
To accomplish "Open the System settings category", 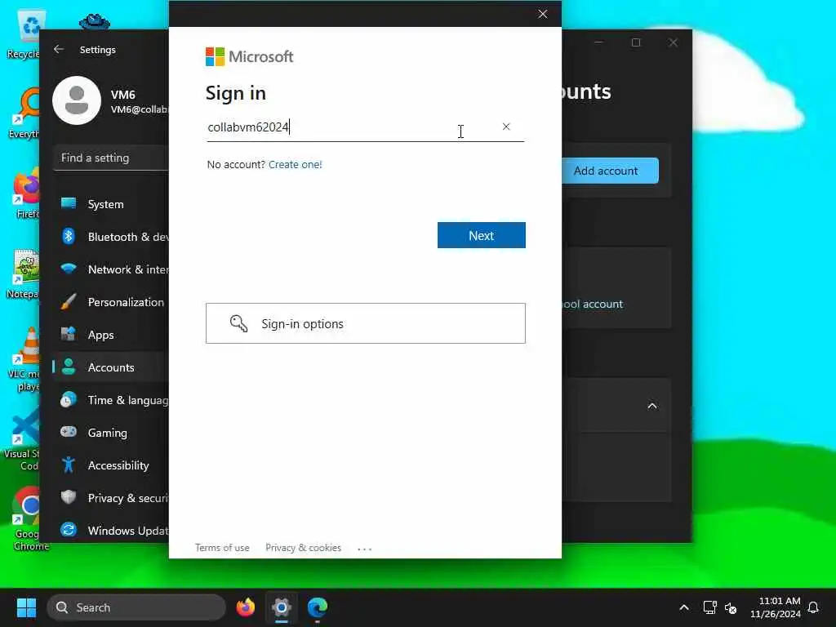I will click(111, 203).
